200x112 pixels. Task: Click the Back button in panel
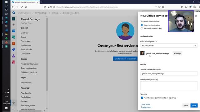tap(186, 105)
